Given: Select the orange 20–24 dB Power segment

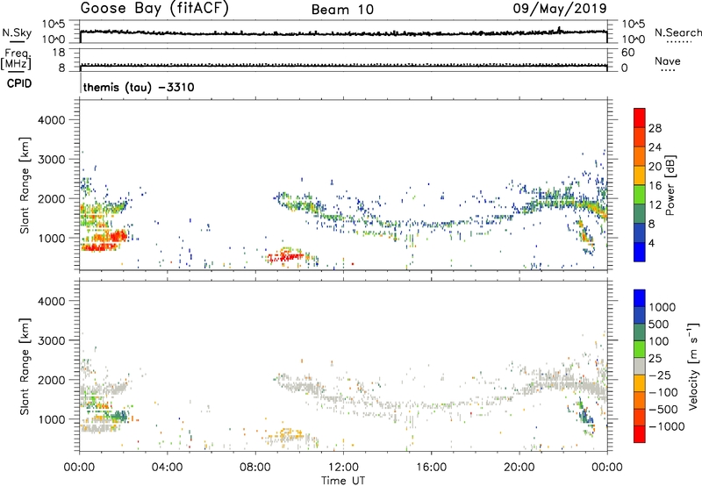Looking at the screenshot, I should pos(640,156).
